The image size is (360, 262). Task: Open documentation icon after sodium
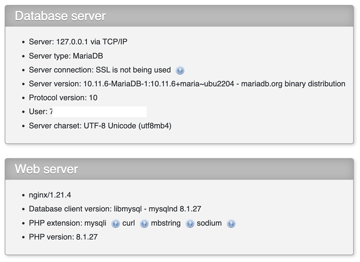(231, 224)
